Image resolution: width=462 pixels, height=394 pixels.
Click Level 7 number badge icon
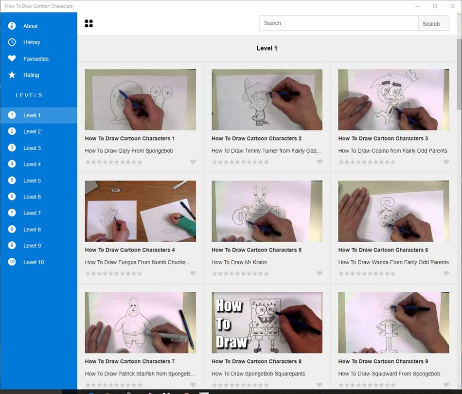(x=12, y=213)
